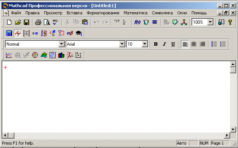Open help with the question mark icon

click(230, 22)
